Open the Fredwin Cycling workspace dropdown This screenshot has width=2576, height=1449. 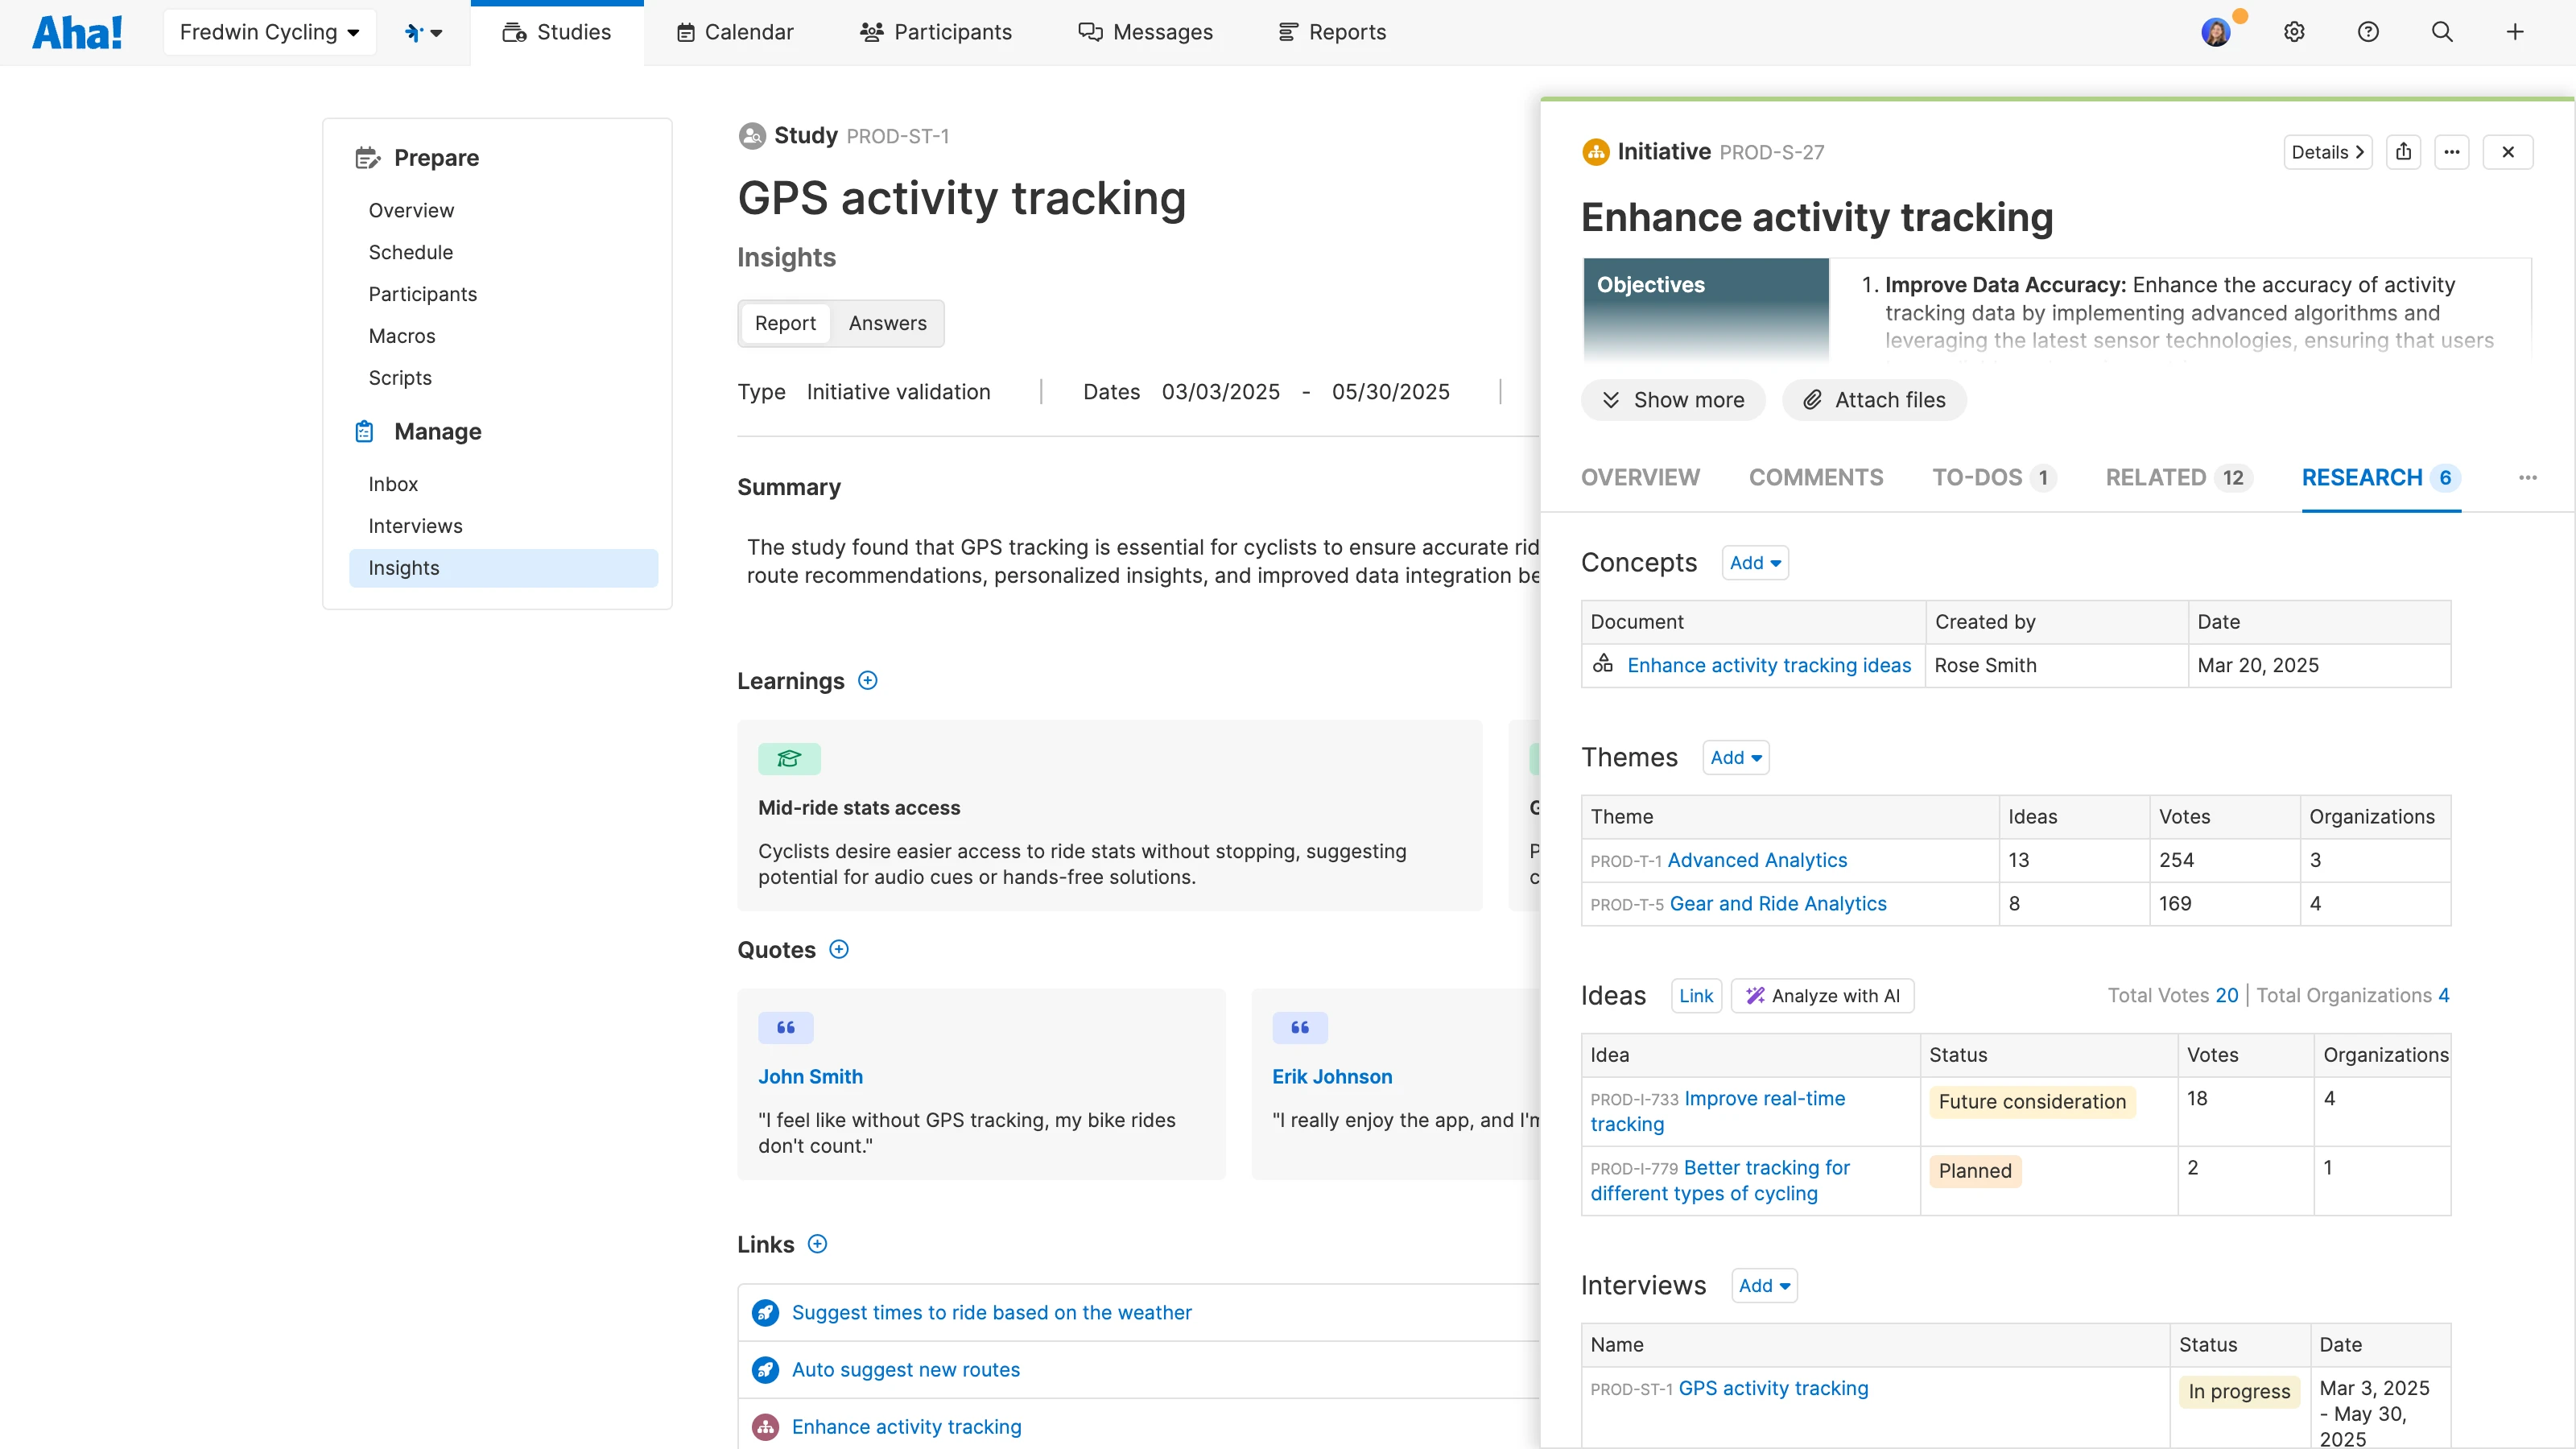pos(269,32)
